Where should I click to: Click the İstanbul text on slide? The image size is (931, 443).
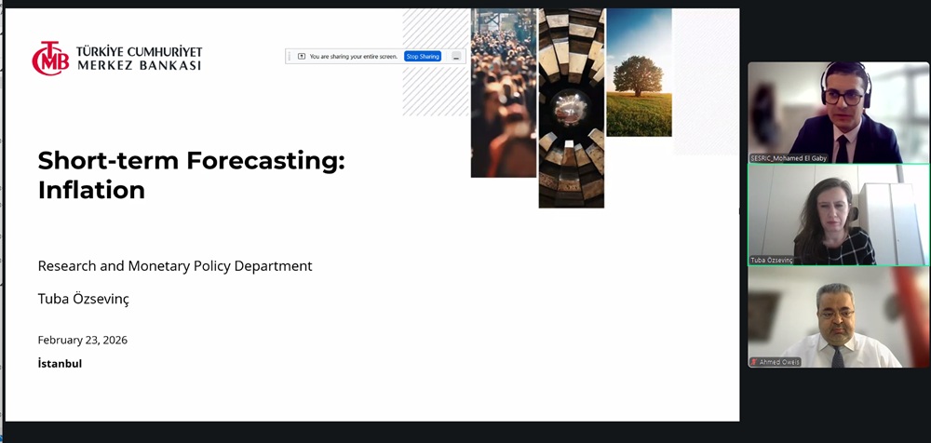click(x=60, y=364)
